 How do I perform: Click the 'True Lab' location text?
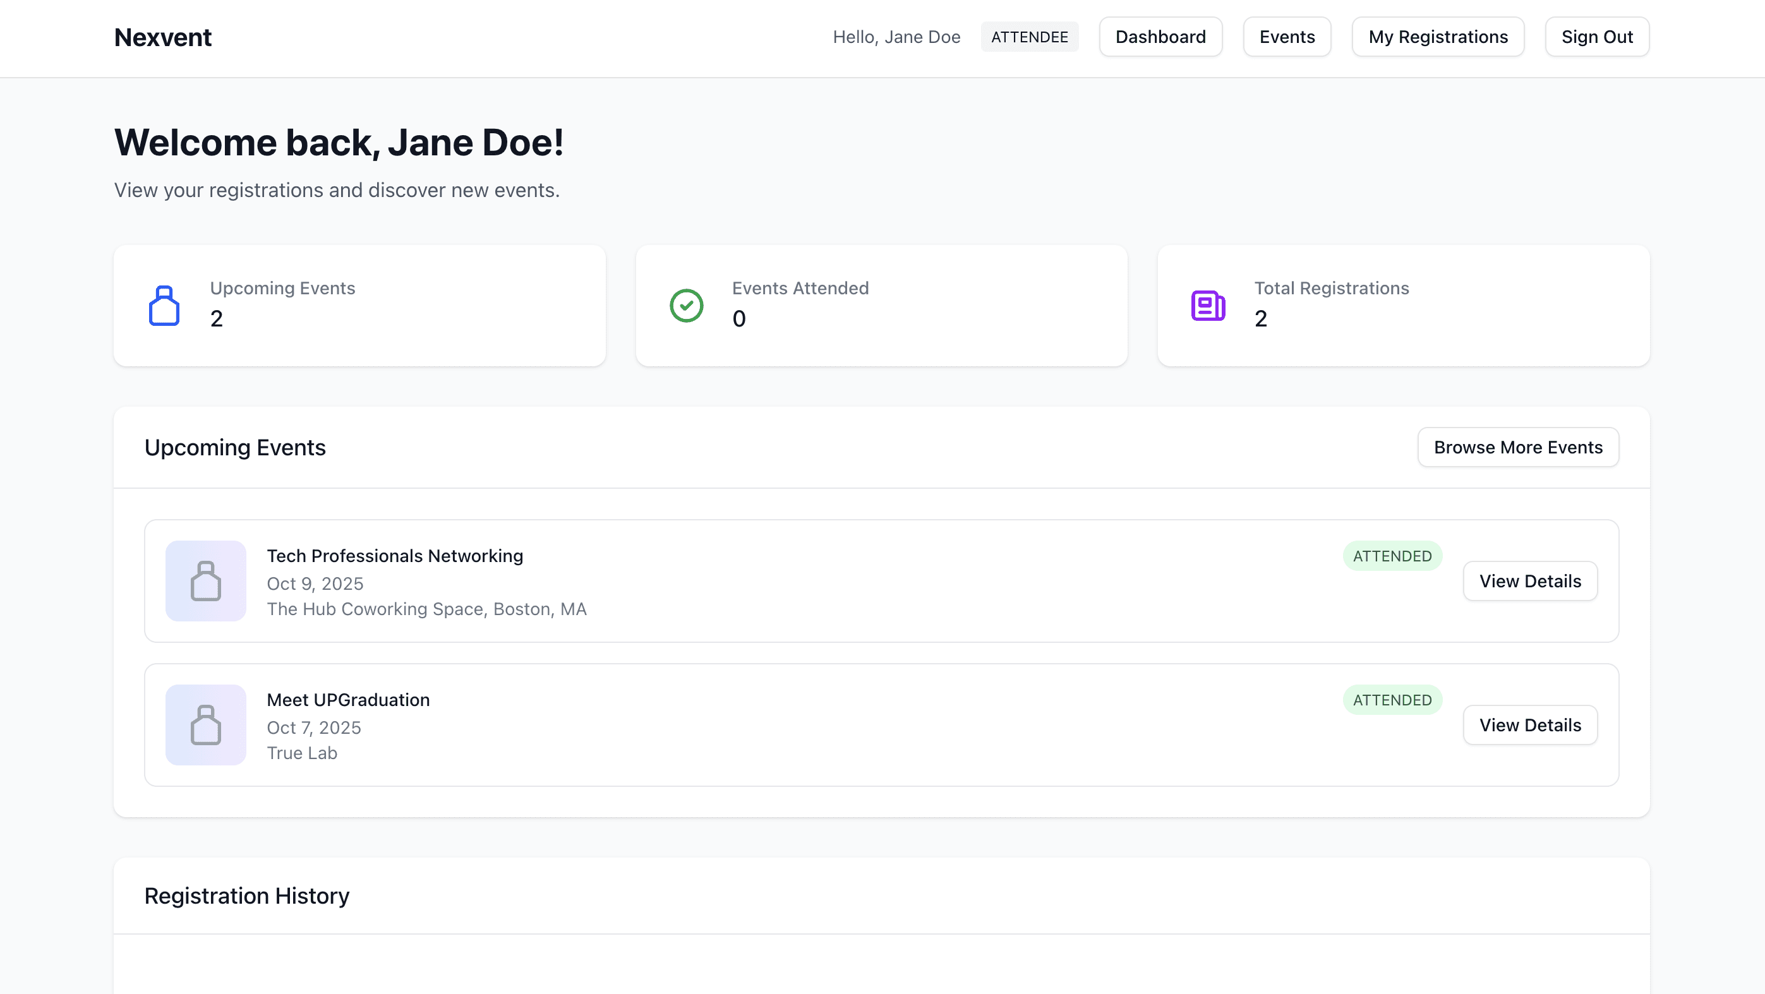[301, 753]
